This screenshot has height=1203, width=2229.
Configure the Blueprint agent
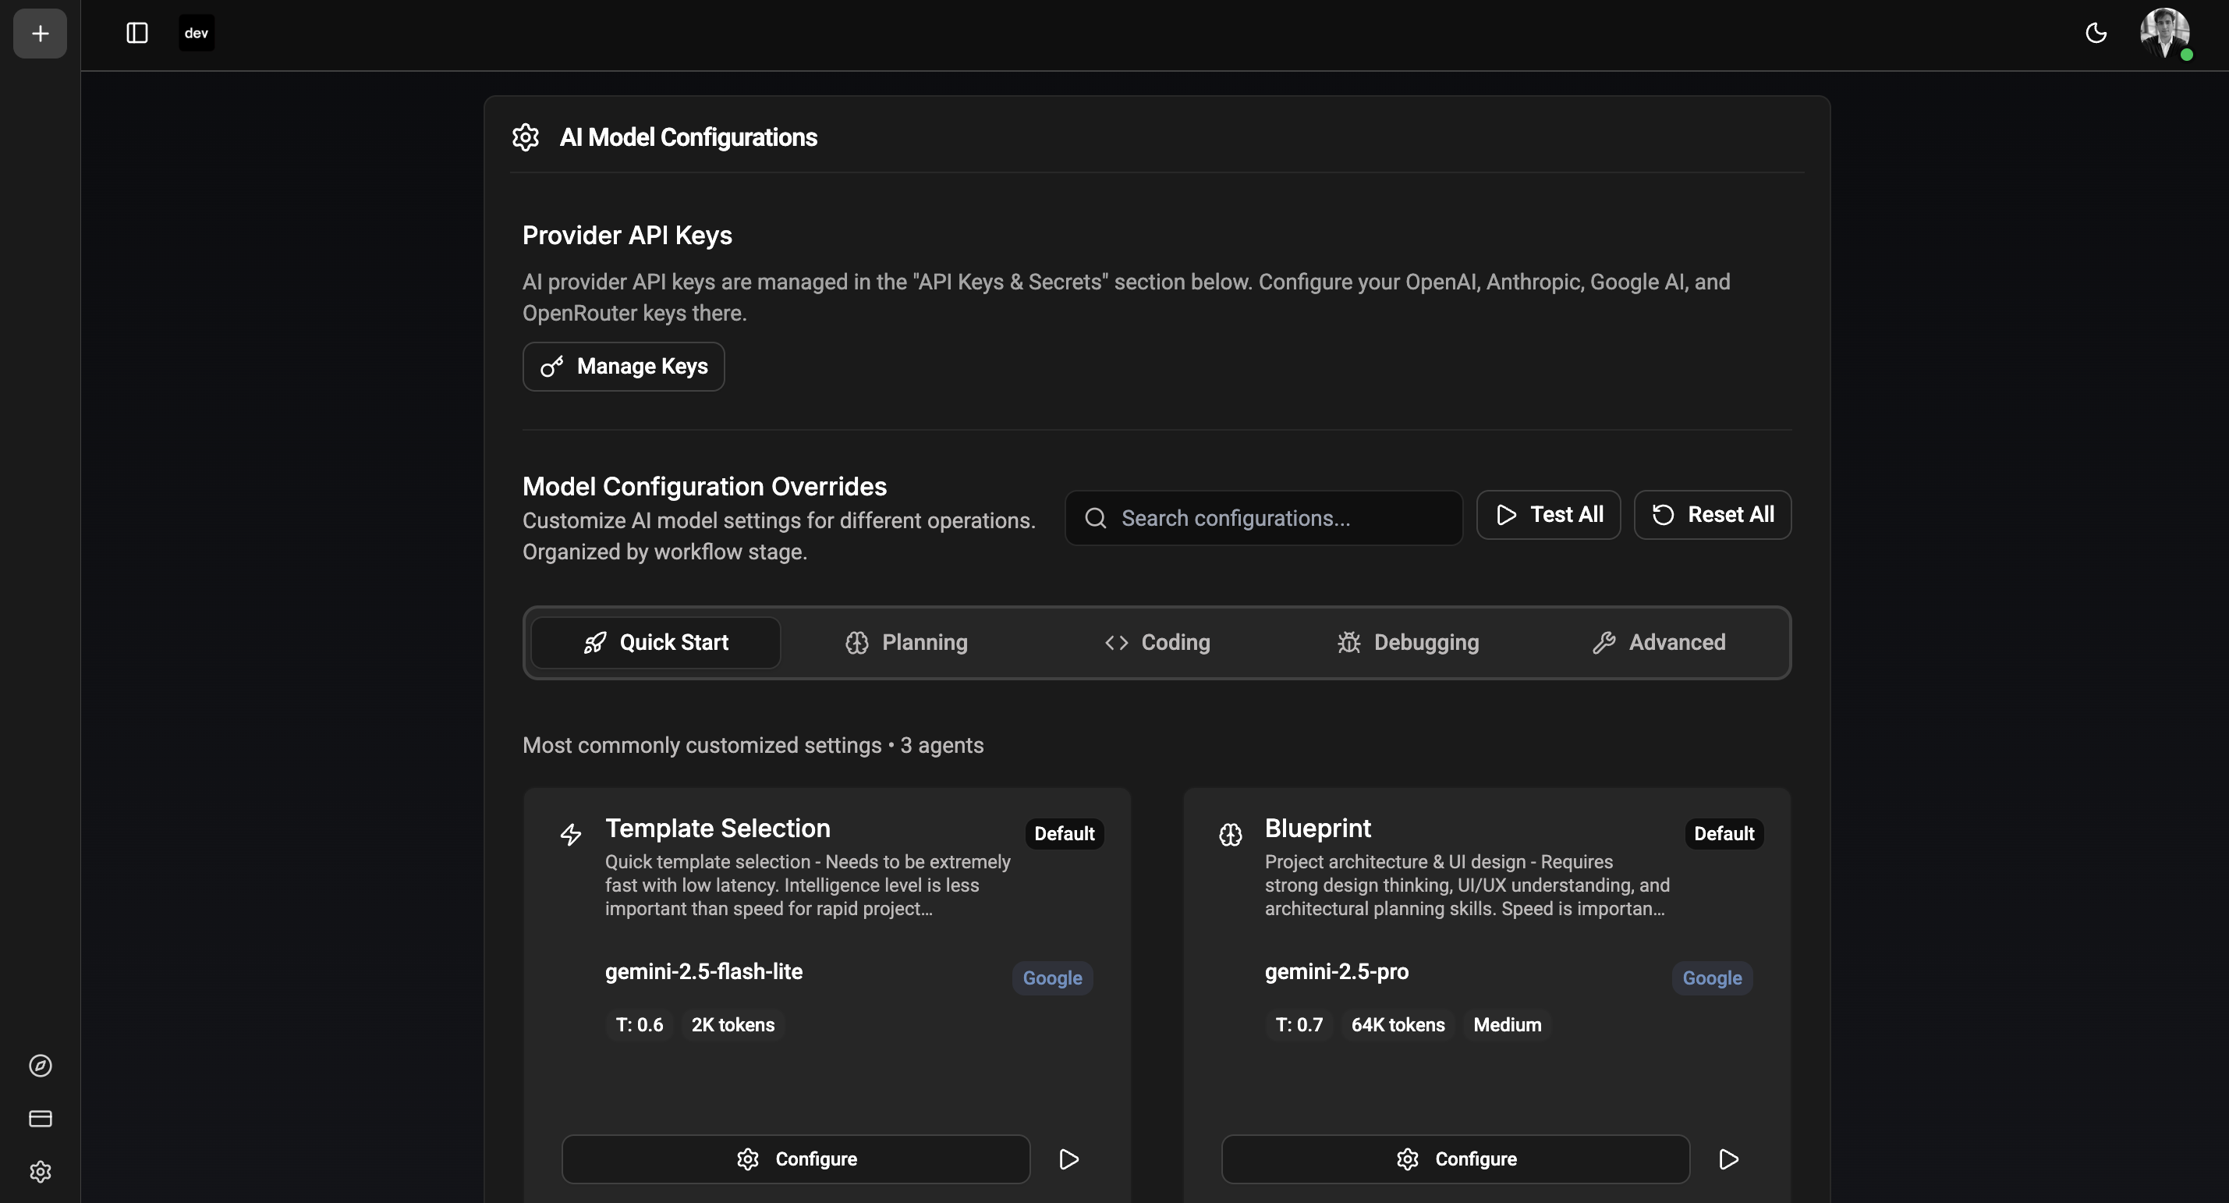(x=1453, y=1159)
